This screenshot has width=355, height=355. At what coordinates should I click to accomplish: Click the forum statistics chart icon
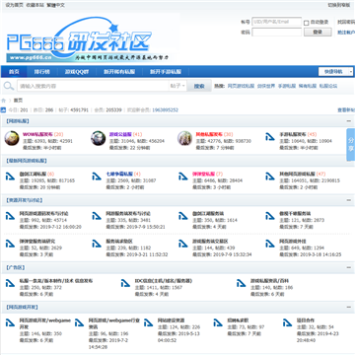click(x=3, y=110)
